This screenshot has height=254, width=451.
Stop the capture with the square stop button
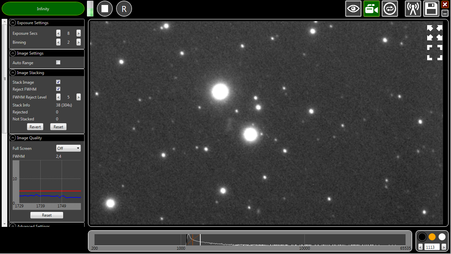tap(105, 9)
